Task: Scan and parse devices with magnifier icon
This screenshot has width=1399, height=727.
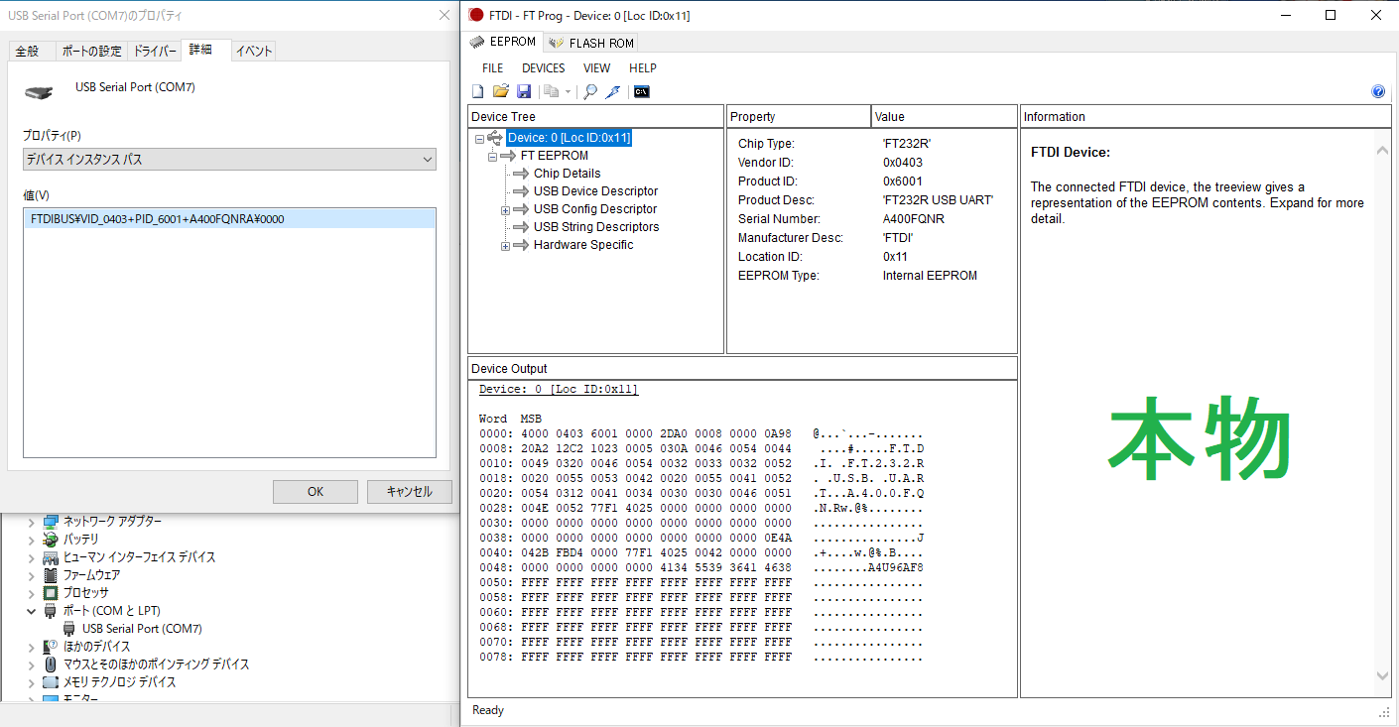Action: click(589, 91)
